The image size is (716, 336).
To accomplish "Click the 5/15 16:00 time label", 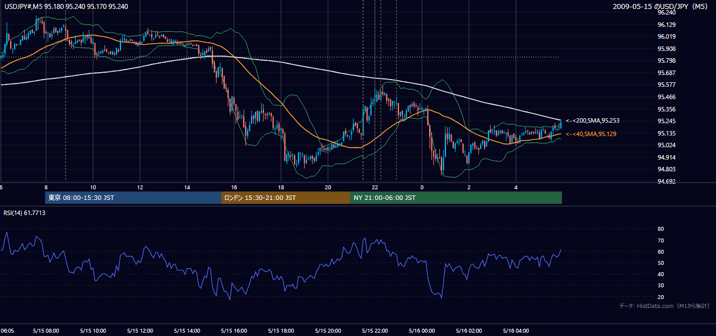I will tap(234, 331).
